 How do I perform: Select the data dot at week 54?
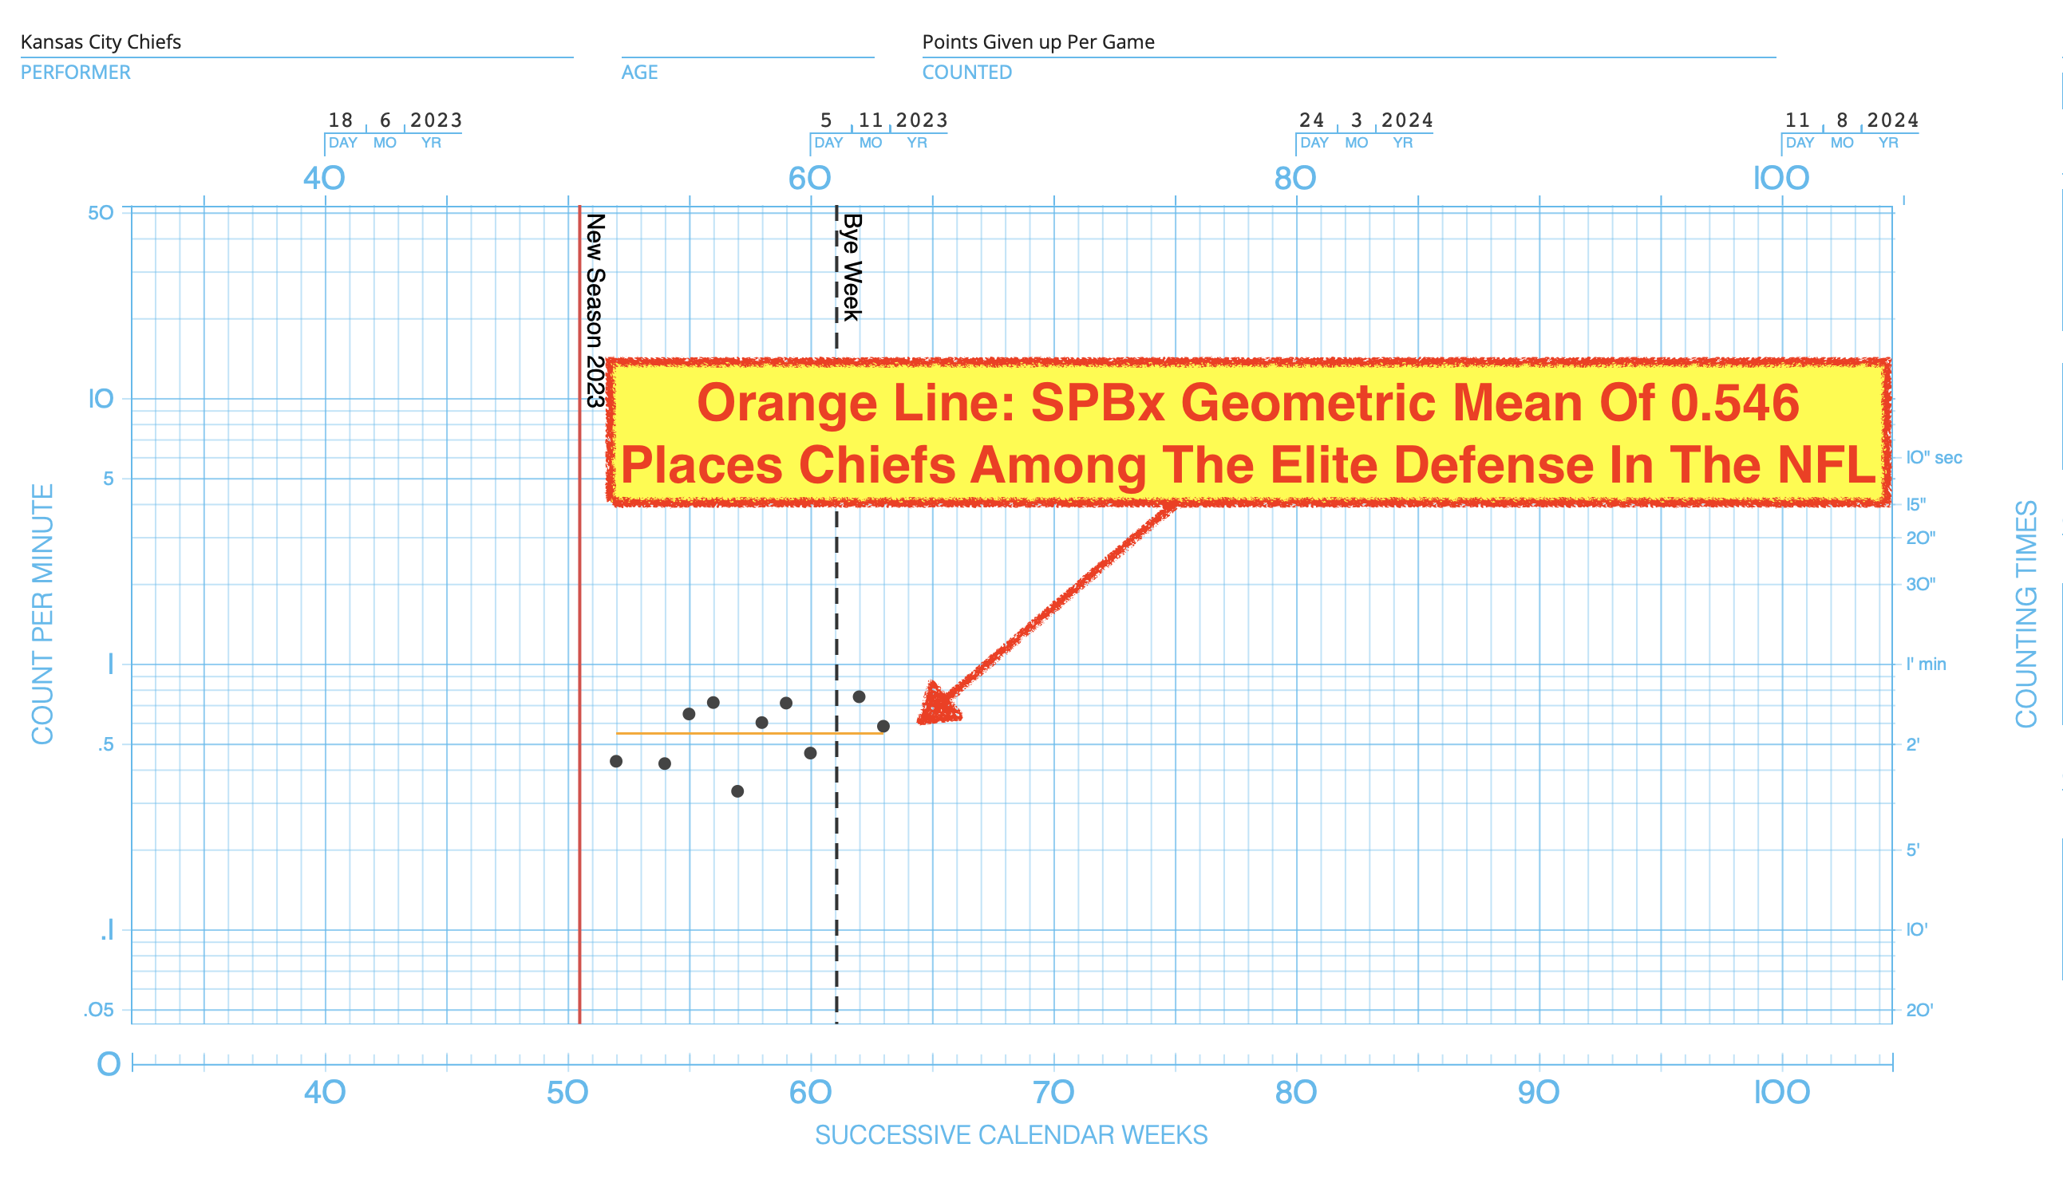click(665, 763)
